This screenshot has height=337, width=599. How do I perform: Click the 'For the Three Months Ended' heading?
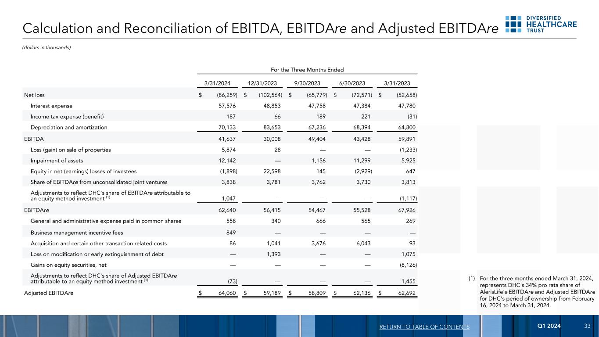(307, 69)
